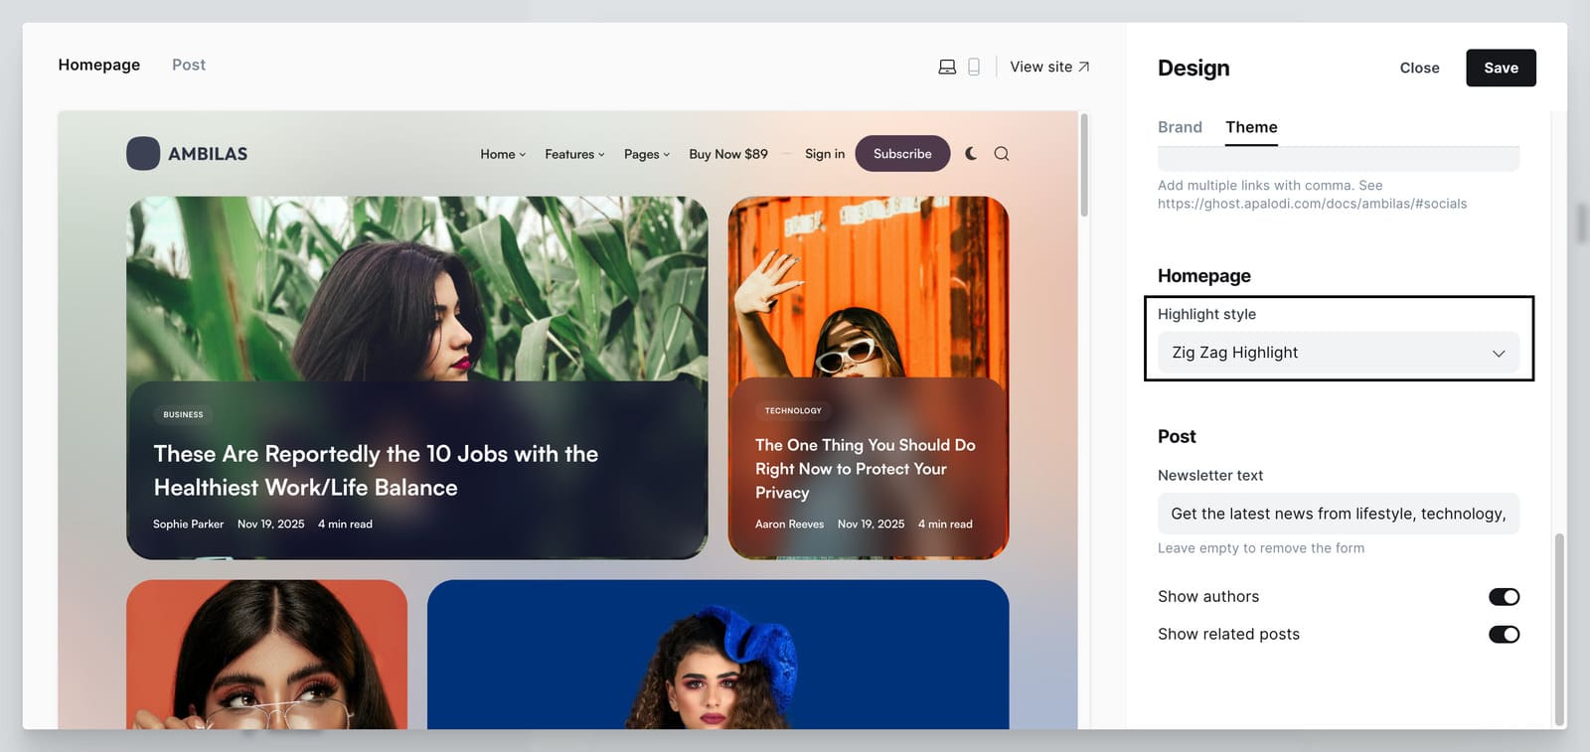Viewport: 1590px width, 752px height.
Task: Open the 10 Jobs featured post card
Action: (x=376, y=470)
